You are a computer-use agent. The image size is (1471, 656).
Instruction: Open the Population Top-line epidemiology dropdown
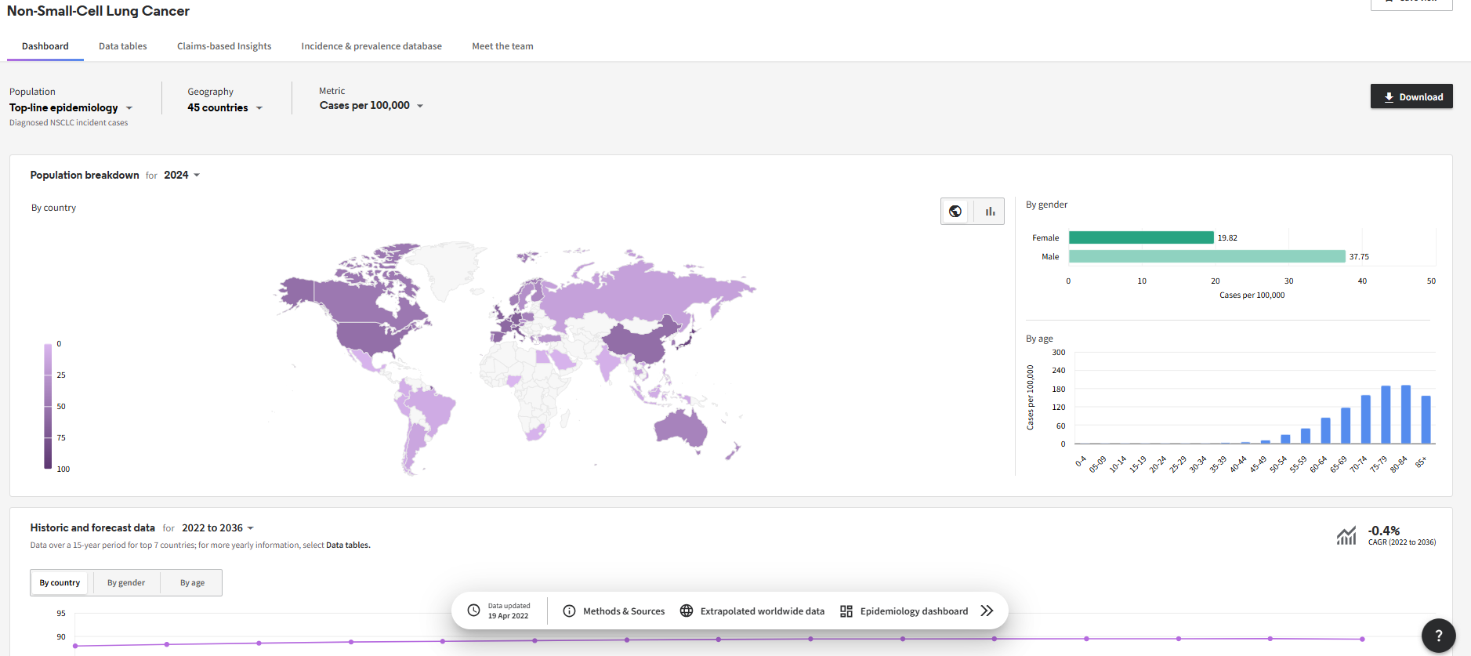(71, 107)
